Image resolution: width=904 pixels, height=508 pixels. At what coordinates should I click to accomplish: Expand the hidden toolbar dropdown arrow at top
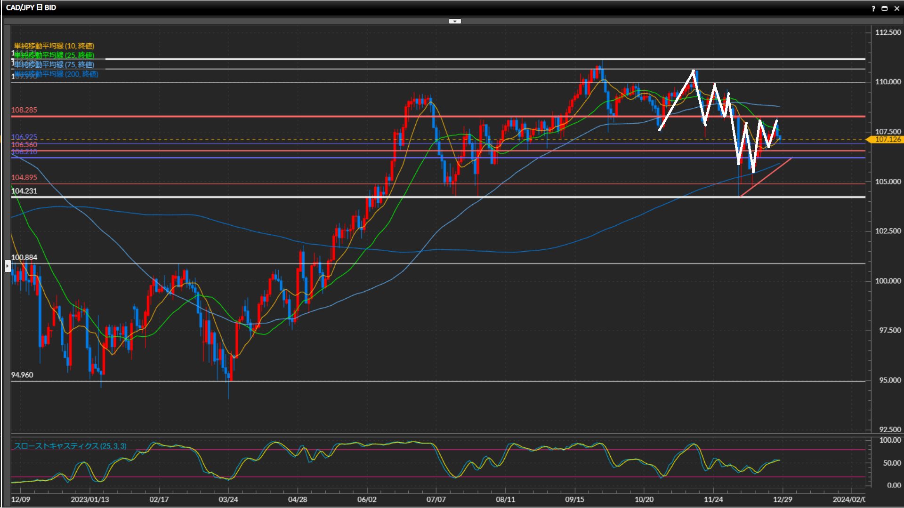(455, 21)
